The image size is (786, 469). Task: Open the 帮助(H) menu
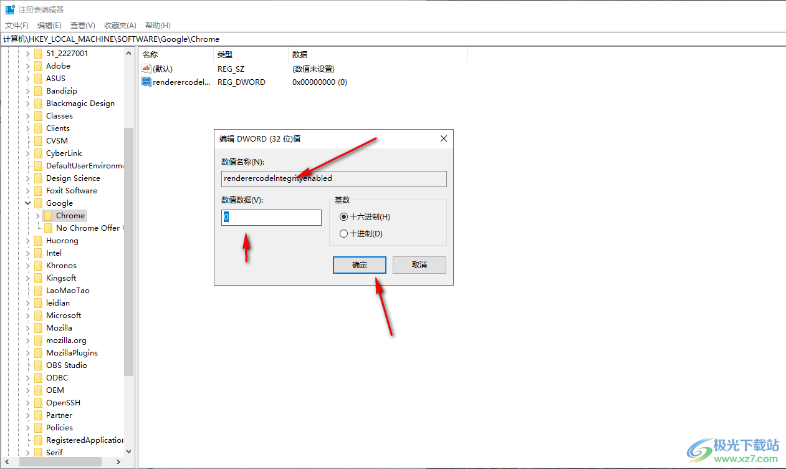158,25
